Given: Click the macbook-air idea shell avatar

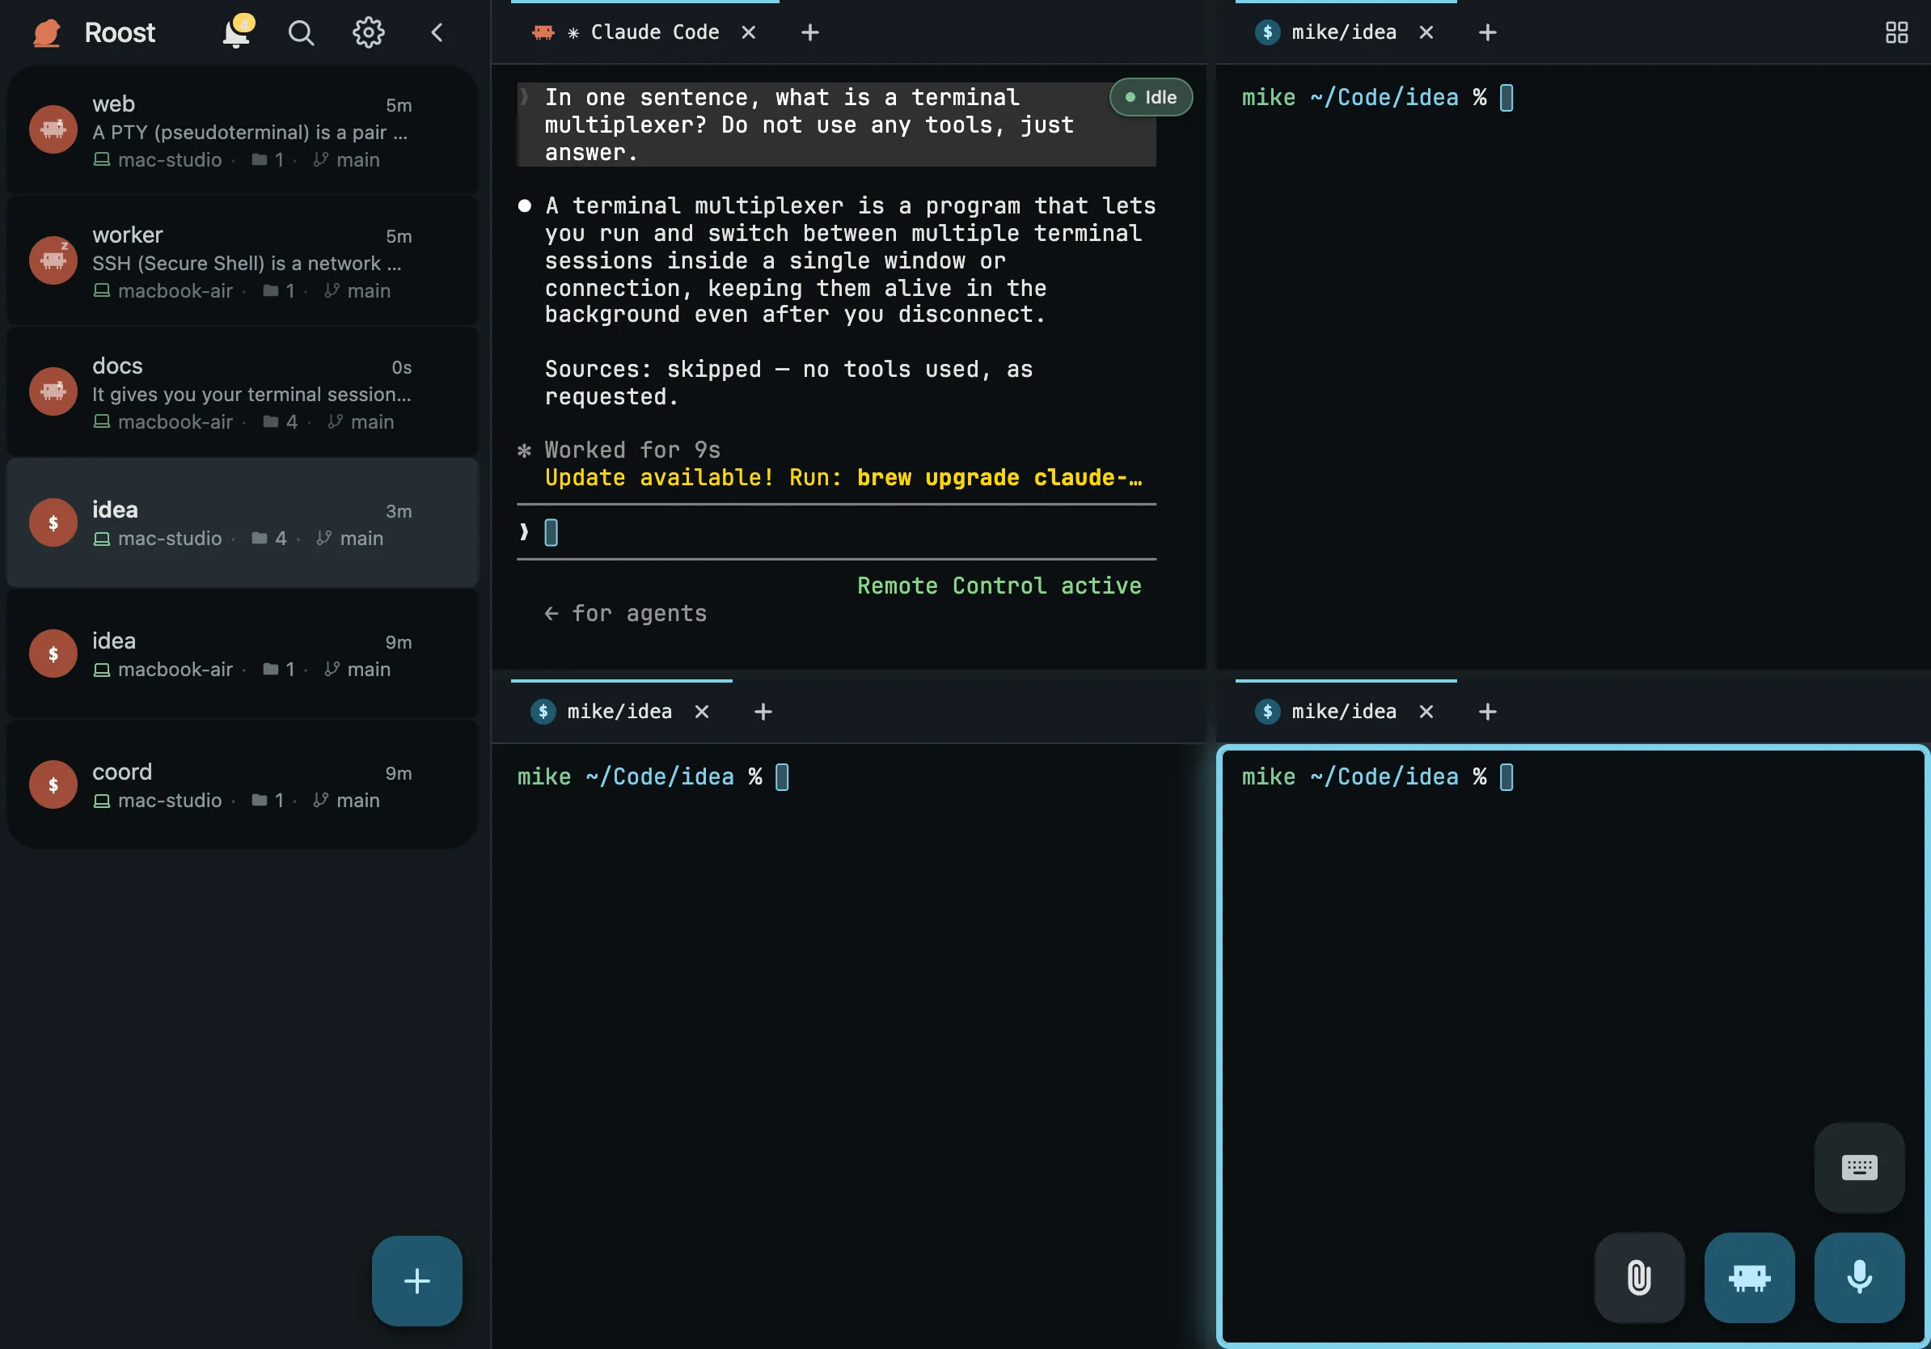Looking at the screenshot, I should pyautogui.click(x=53, y=653).
